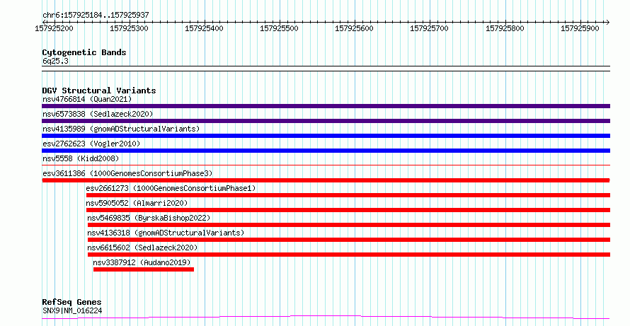Select the purple bar under nsv6573838
630x326 pixels.
326,121
